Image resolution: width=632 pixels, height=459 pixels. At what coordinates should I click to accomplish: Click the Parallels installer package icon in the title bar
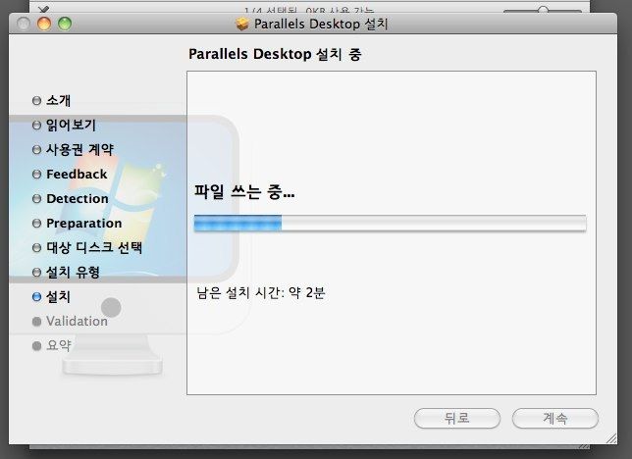pos(242,24)
